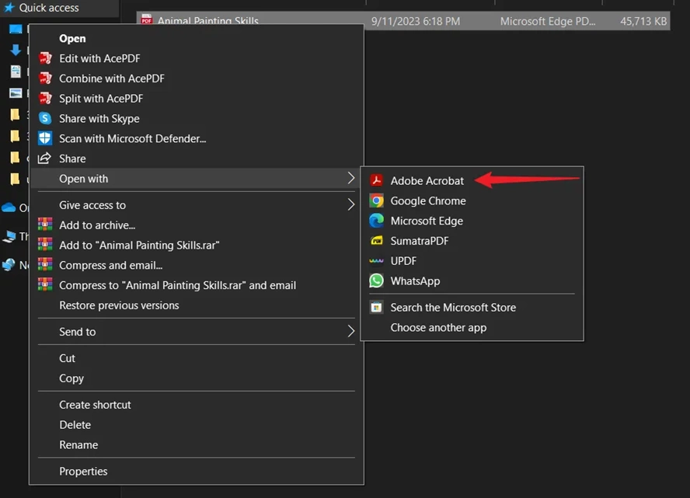Click the Microsoft Store icon
The image size is (690, 498).
376,307
